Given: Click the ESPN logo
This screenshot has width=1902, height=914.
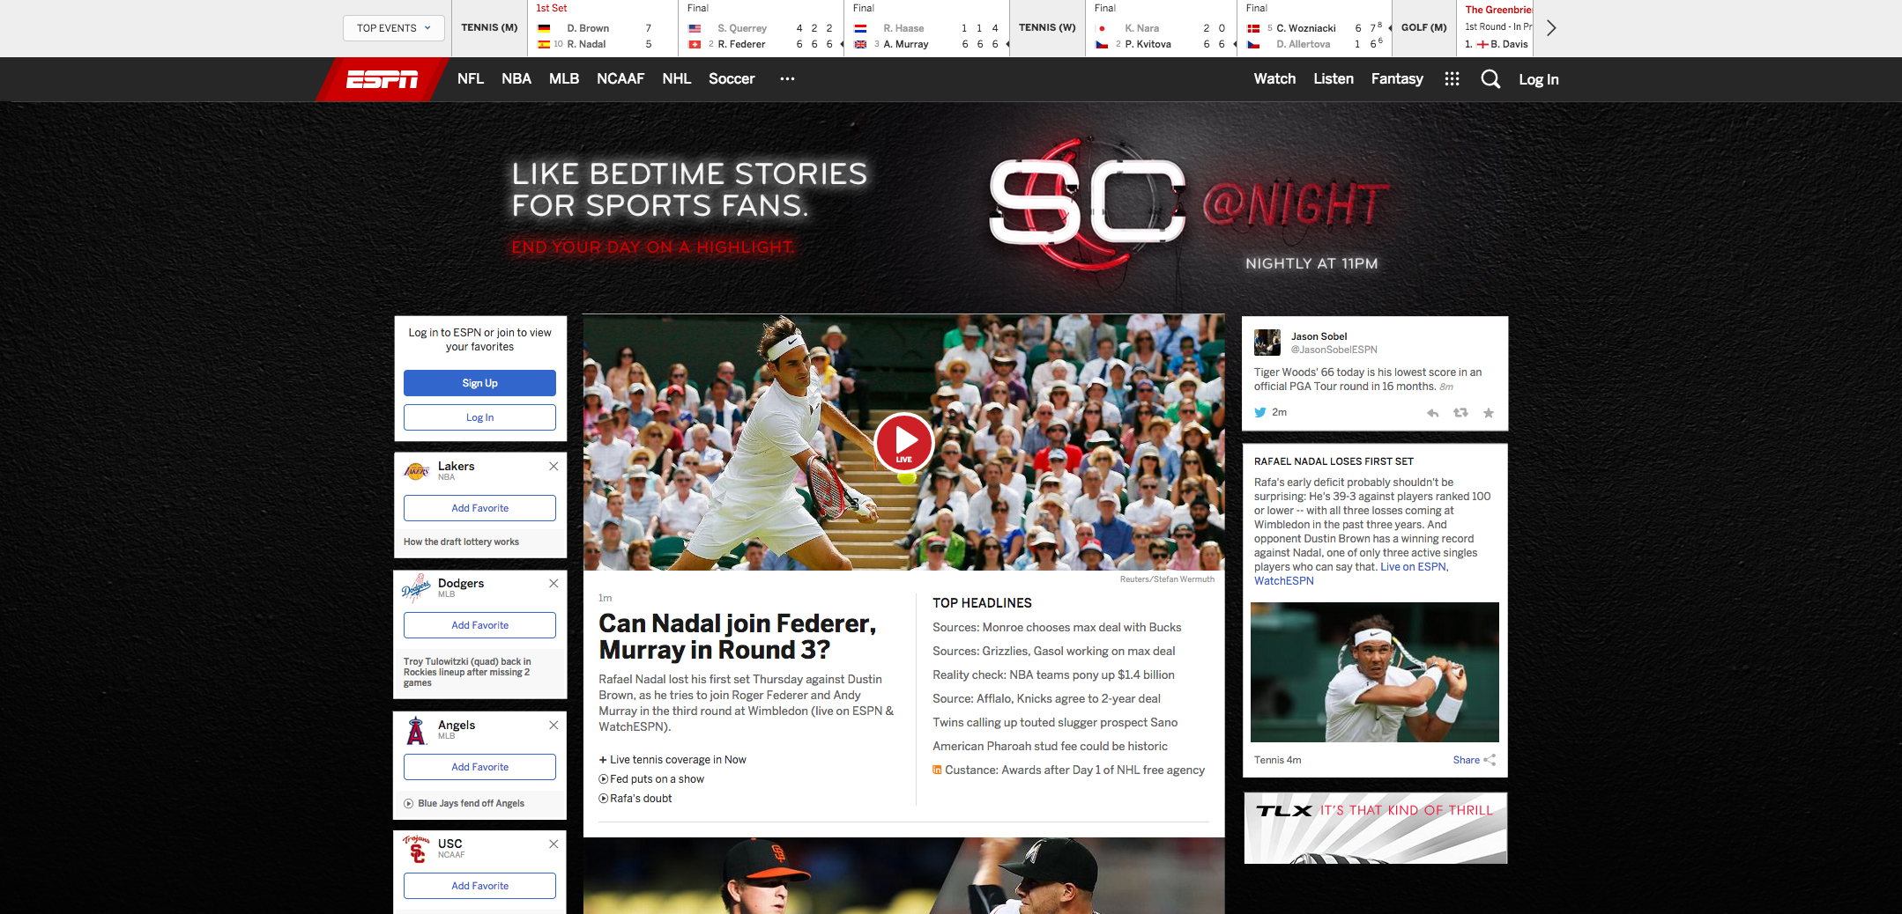Looking at the screenshot, I should click(382, 79).
